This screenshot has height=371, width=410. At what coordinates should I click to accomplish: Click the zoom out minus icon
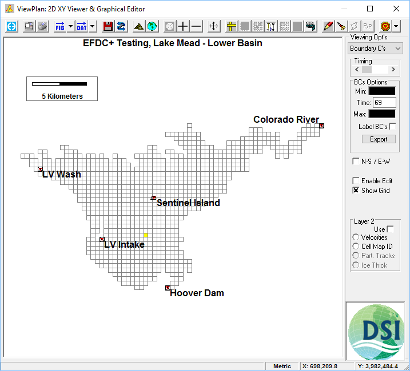pos(196,26)
